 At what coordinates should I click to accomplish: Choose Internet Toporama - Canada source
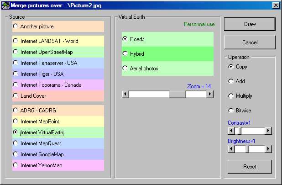click(58, 85)
